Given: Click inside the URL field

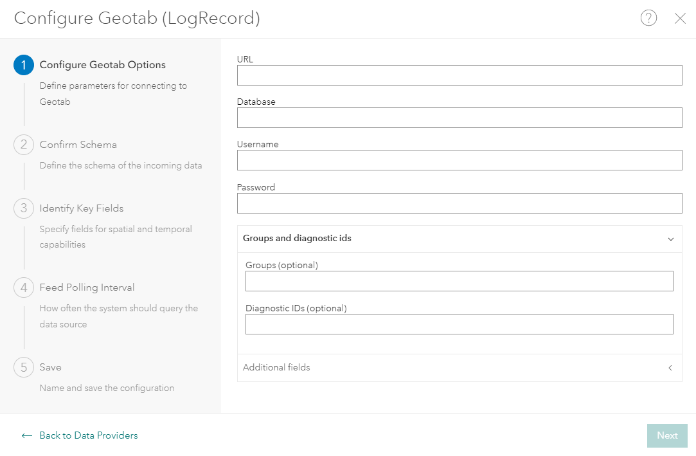Looking at the screenshot, I should pyautogui.click(x=460, y=75).
